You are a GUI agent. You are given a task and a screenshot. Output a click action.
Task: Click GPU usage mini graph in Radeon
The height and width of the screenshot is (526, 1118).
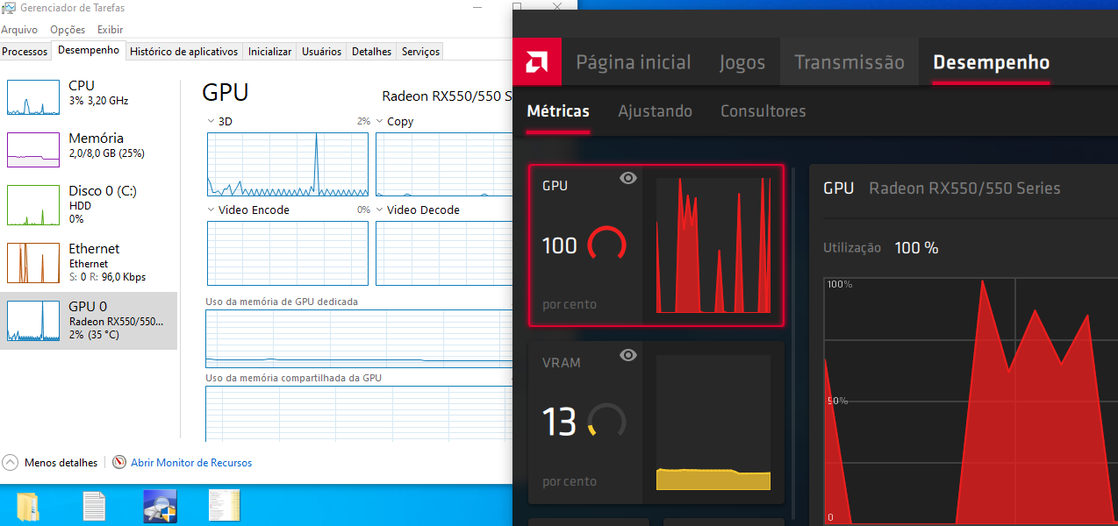[x=713, y=245]
